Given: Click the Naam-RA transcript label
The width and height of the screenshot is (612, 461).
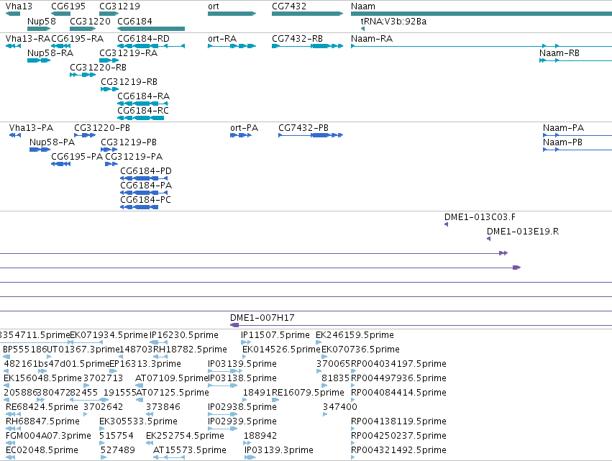Looking at the screenshot, I should pyautogui.click(x=372, y=39).
